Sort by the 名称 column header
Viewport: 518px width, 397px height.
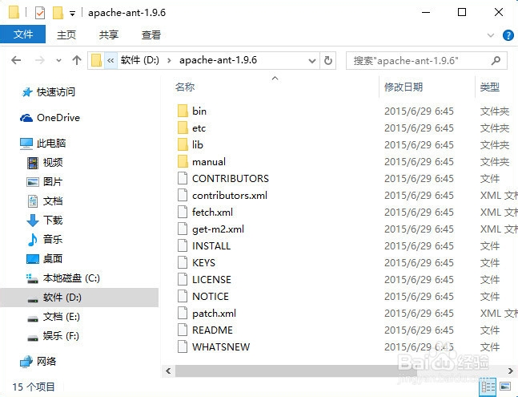coord(185,87)
